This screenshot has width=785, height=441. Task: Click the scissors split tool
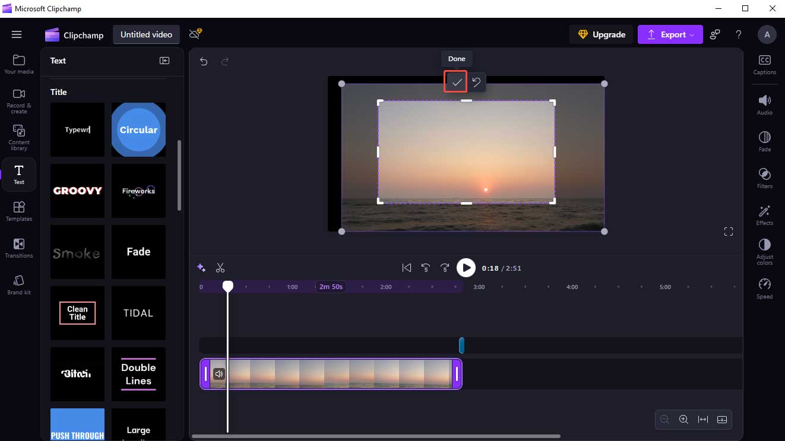[x=220, y=268]
